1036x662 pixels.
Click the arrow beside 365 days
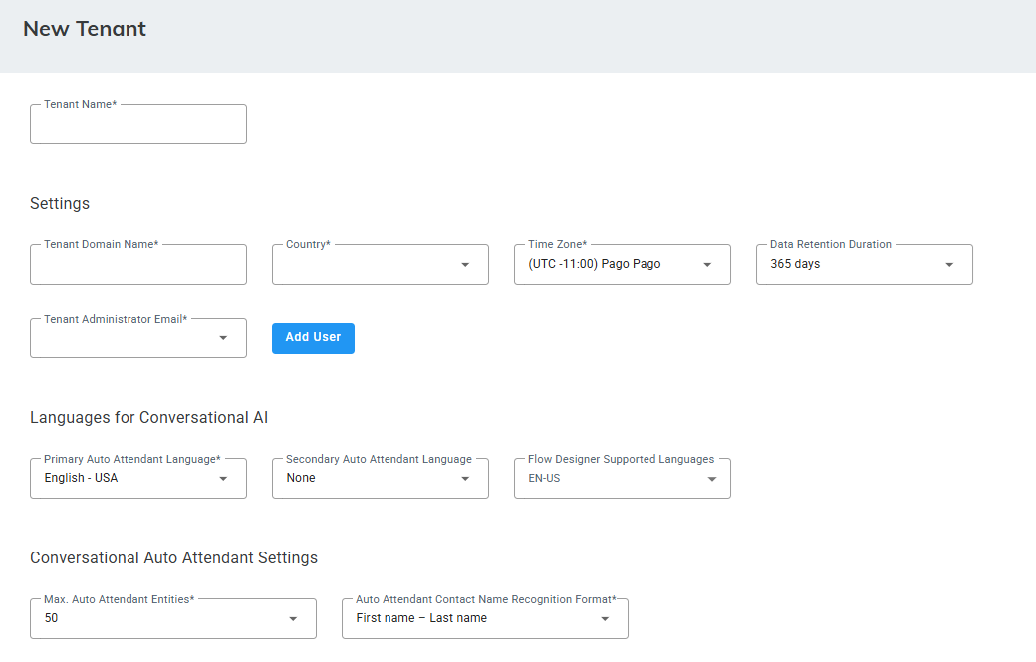click(x=949, y=265)
